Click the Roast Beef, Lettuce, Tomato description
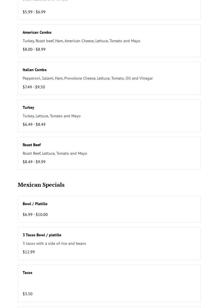Image resolution: width=218 pixels, height=308 pixels. [55, 153]
